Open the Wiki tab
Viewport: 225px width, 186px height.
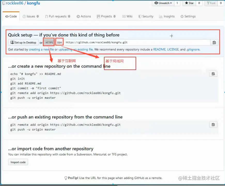tap(128, 16)
